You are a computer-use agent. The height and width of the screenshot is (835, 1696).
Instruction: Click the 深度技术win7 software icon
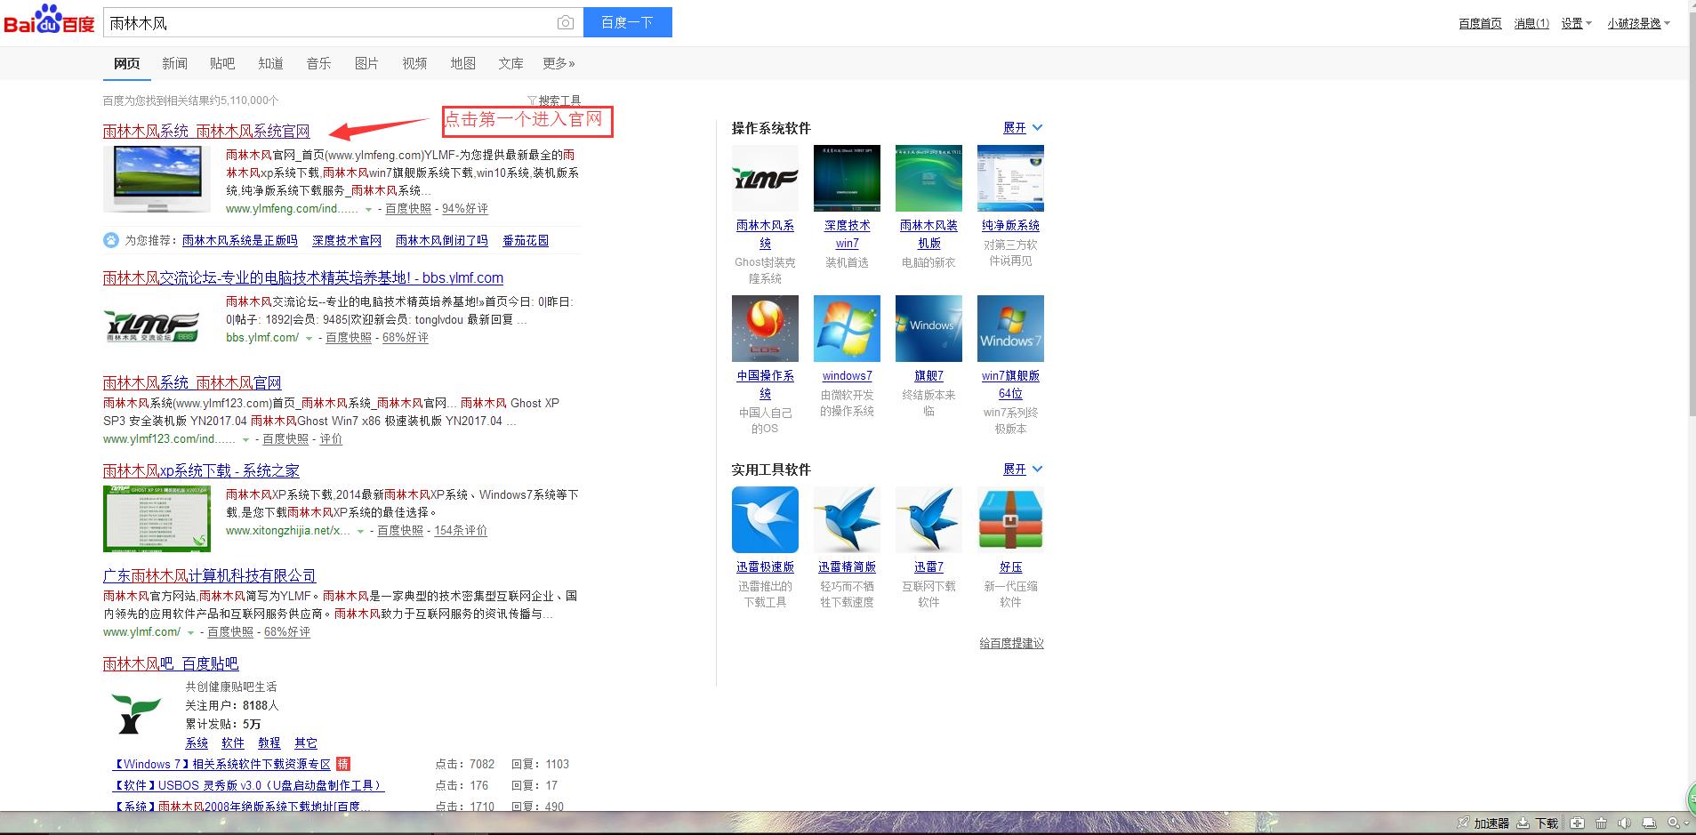[846, 177]
